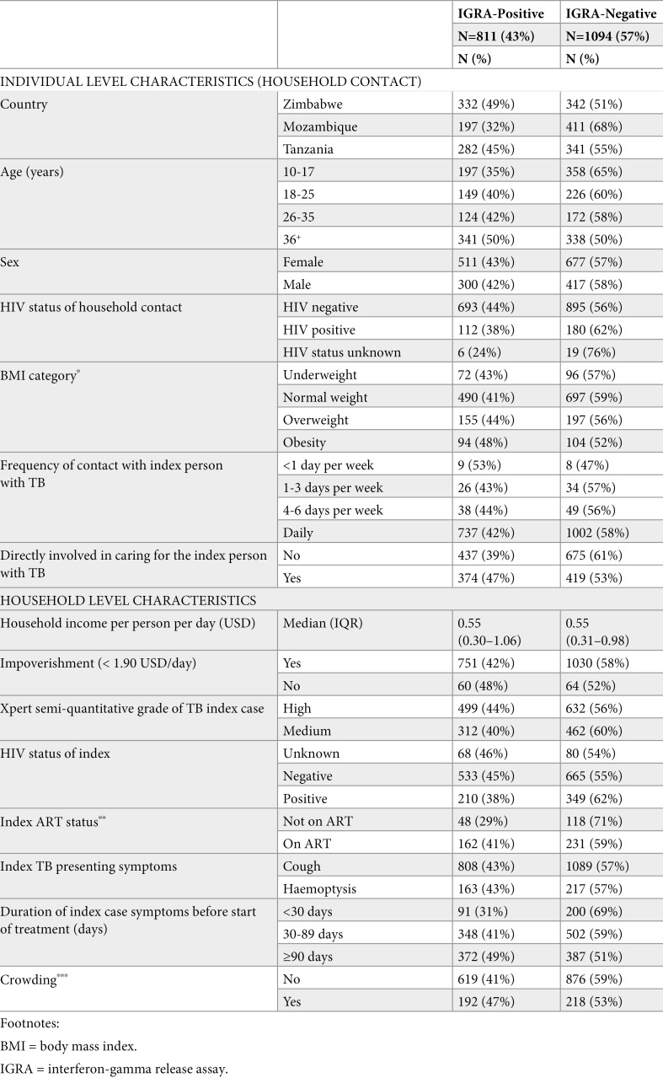
Task: Select the Impoverishment row heading
Action: pos(99,663)
